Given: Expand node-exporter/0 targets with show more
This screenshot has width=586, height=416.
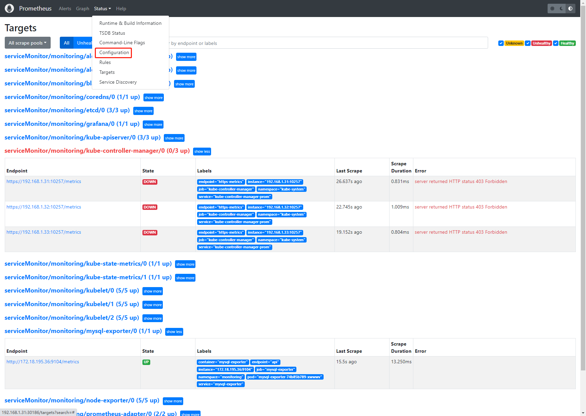Looking at the screenshot, I should pos(173,401).
